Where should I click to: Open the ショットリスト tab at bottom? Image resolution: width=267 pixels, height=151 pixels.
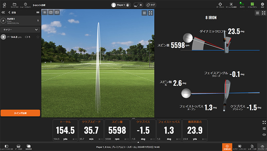click(6, 147)
